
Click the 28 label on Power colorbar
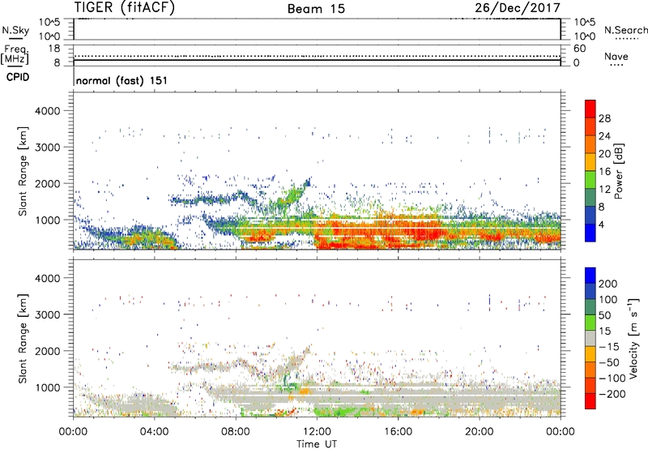coord(604,118)
